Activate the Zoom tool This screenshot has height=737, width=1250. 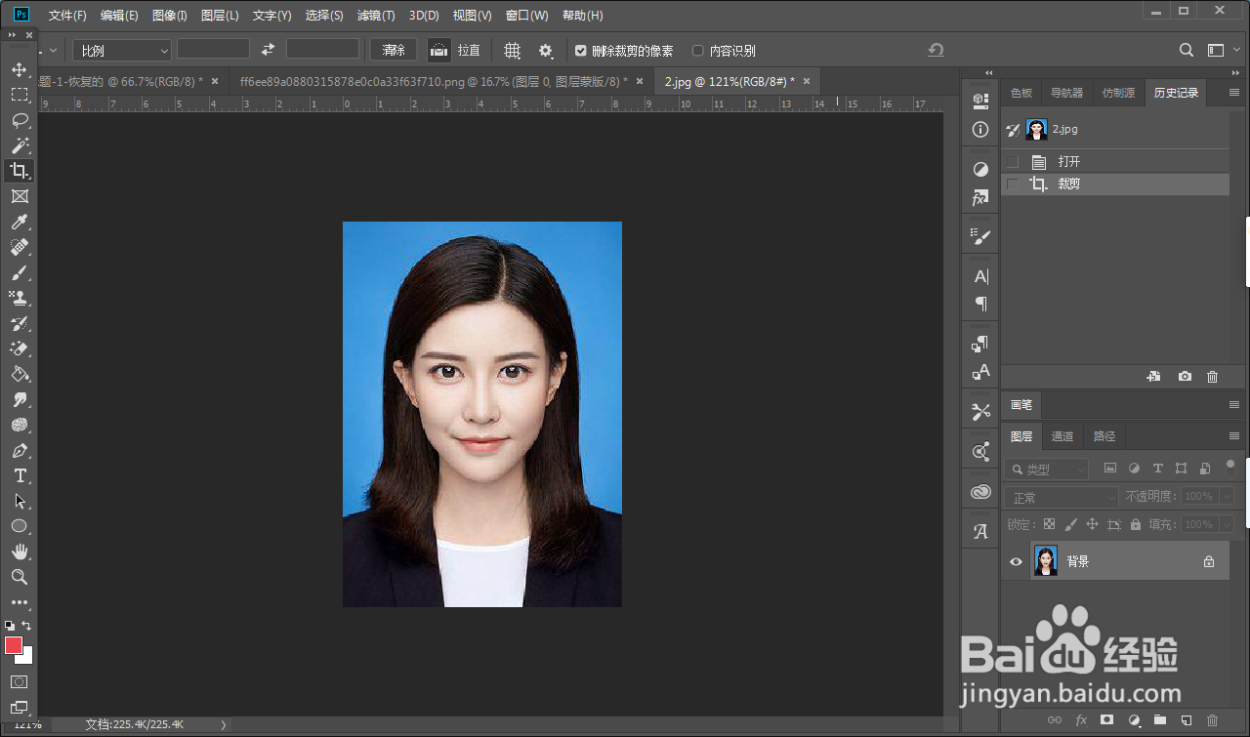(20, 577)
